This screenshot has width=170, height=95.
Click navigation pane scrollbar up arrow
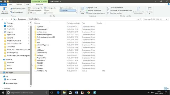tap(31, 23)
